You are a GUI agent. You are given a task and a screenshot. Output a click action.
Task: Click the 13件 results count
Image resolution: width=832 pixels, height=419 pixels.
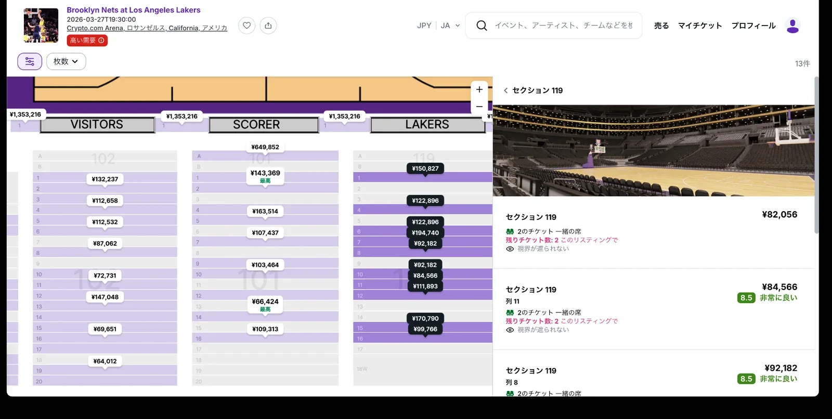pyautogui.click(x=802, y=63)
